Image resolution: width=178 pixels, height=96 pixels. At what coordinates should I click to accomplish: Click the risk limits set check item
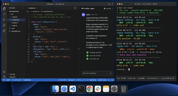[93, 59]
